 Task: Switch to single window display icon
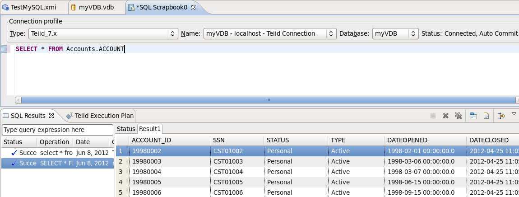[473, 116]
